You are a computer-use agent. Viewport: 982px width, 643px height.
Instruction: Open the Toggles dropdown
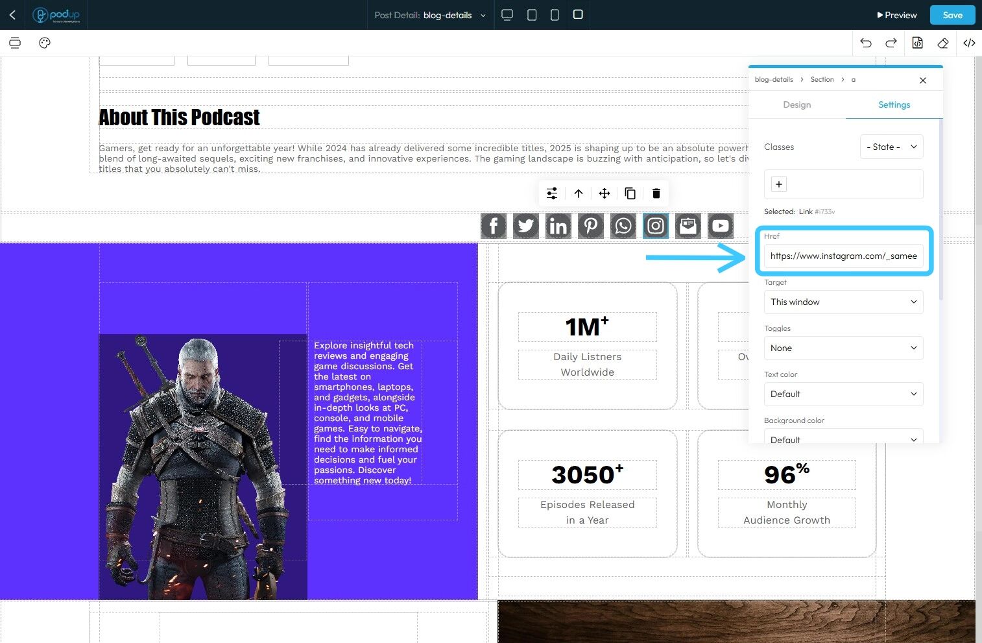click(x=843, y=348)
